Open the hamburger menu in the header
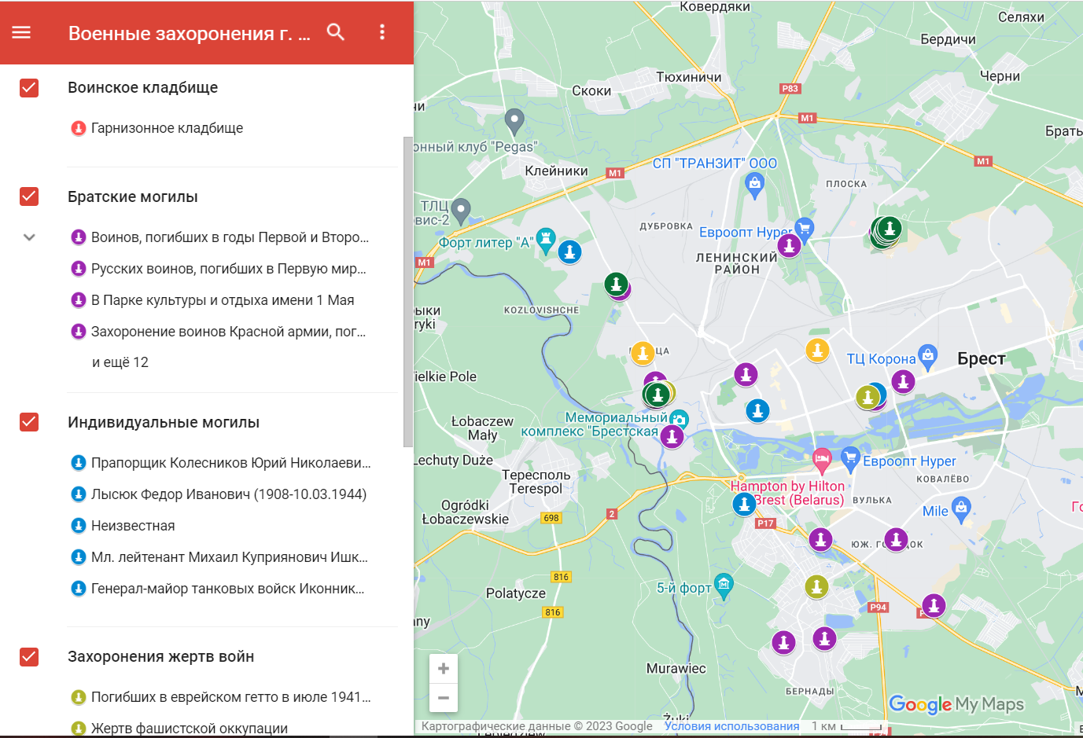Screen dimensions: 1083x738 point(21,32)
